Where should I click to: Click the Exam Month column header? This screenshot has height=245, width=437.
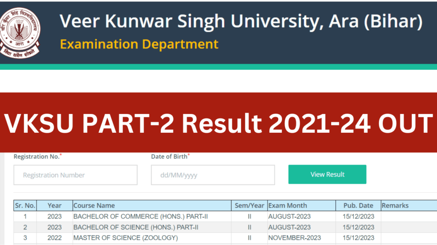tap(302, 205)
